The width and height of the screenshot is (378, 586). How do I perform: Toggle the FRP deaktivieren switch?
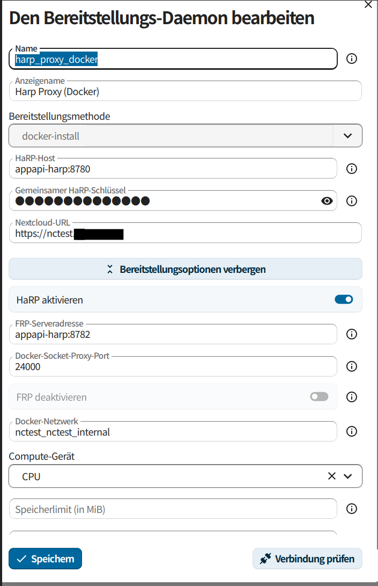[x=319, y=396]
